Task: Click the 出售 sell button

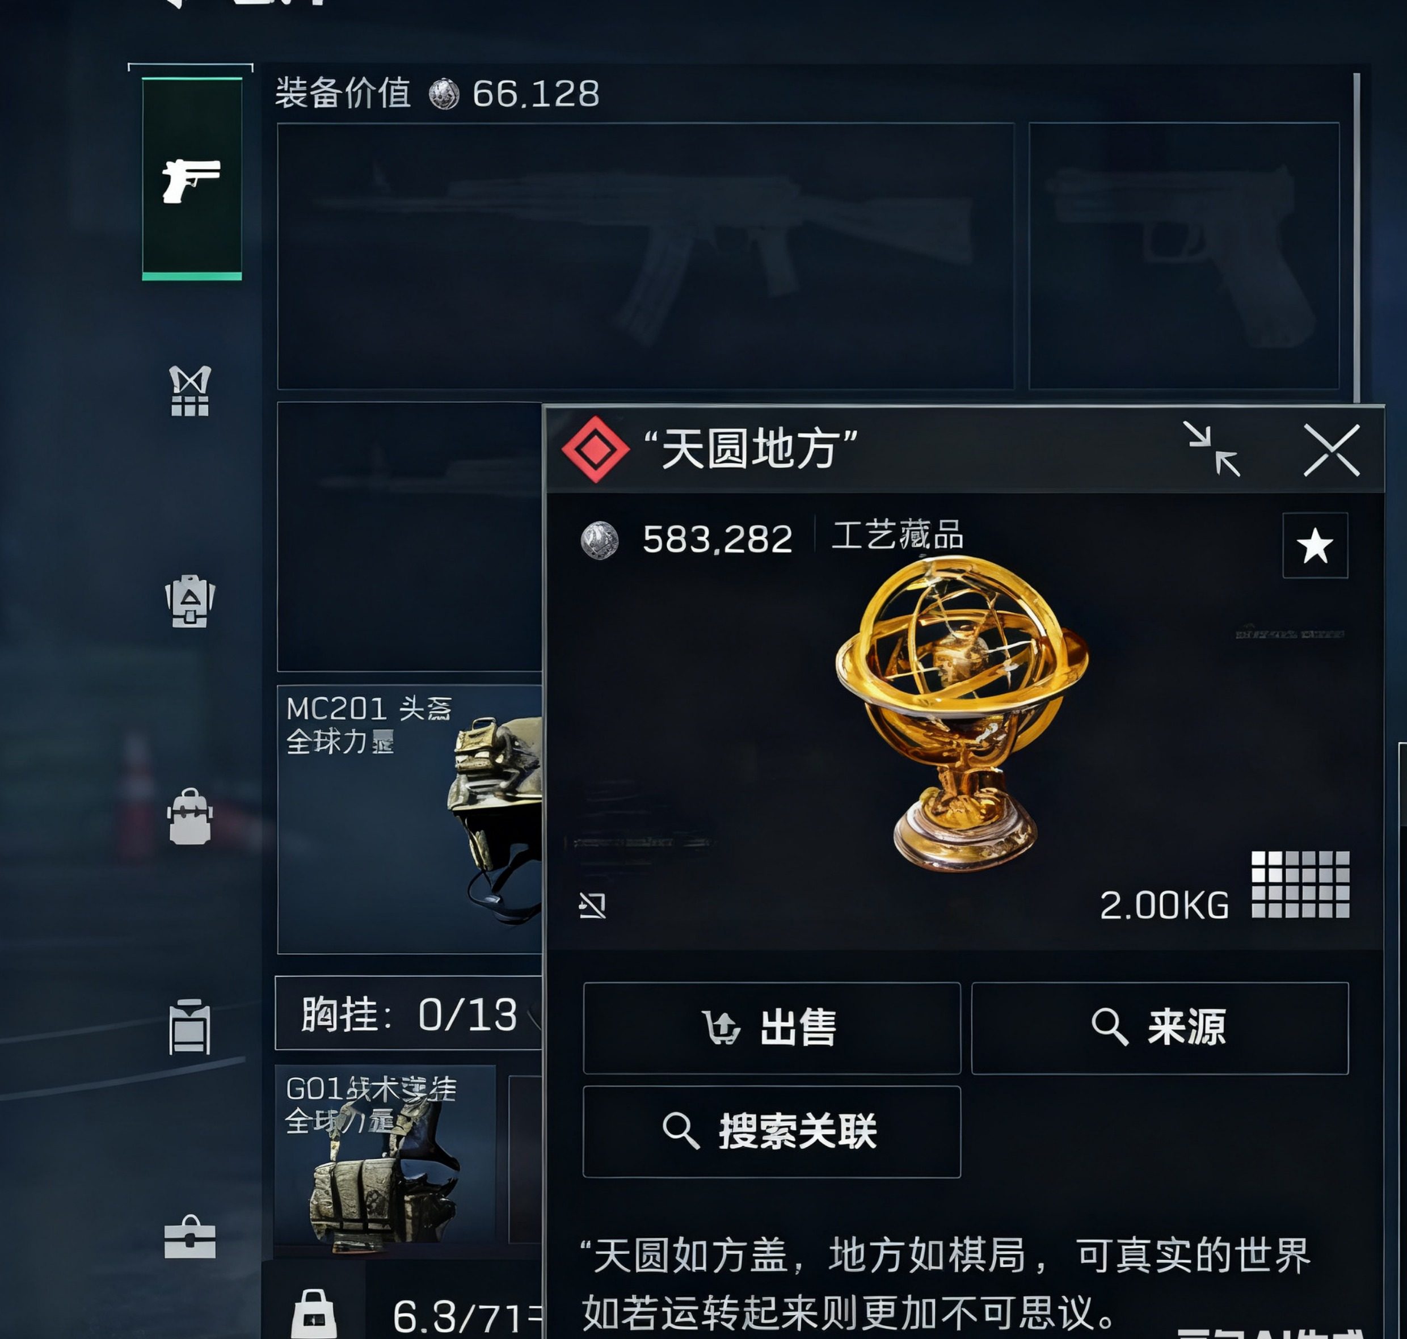Action: point(772,1028)
